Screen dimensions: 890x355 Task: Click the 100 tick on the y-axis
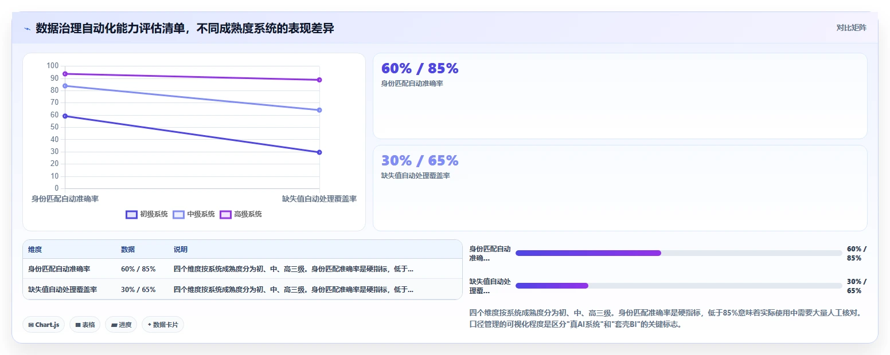point(53,66)
